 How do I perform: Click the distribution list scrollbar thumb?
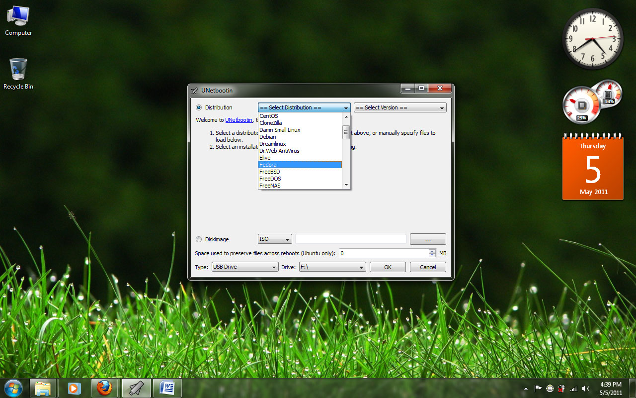pyautogui.click(x=346, y=132)
